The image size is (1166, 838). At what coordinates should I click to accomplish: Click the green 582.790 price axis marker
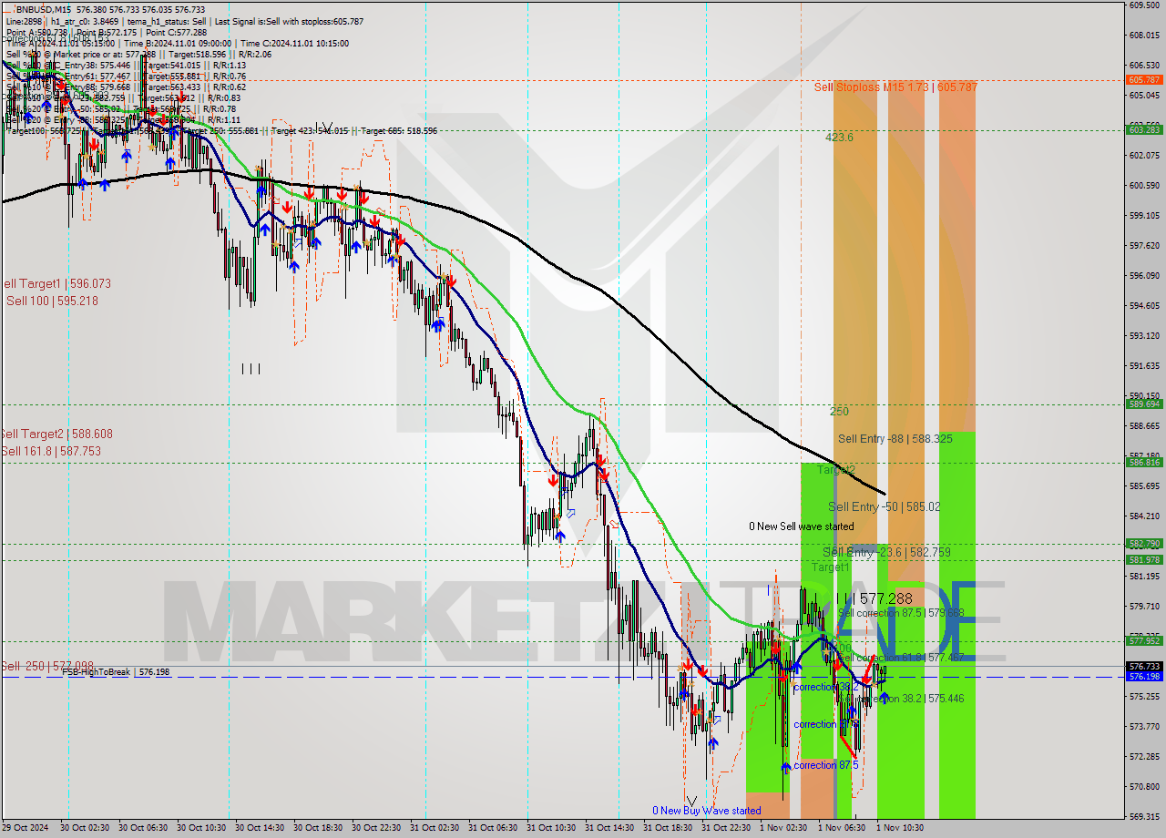tap(1144, 543)
